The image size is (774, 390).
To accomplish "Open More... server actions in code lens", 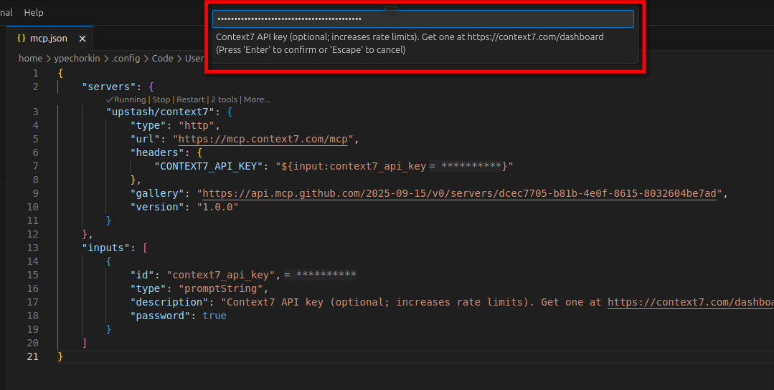I will click(257, 99).
